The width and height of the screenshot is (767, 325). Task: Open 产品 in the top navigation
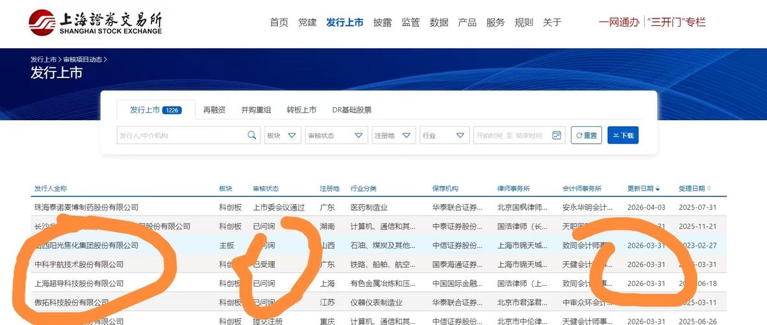(467, 22)
